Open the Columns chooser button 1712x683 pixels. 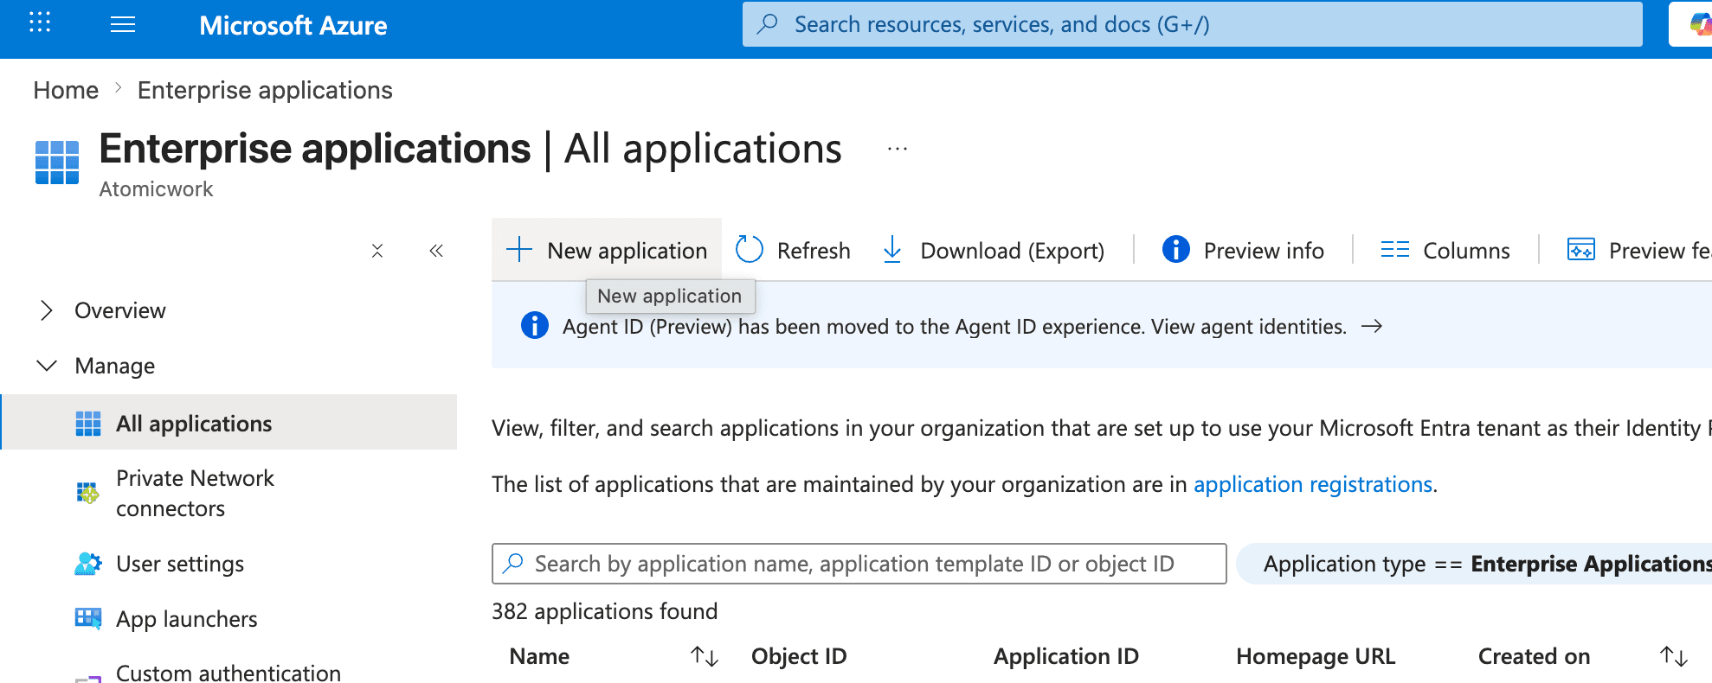pyautogui.click(x=1445, y=249)
